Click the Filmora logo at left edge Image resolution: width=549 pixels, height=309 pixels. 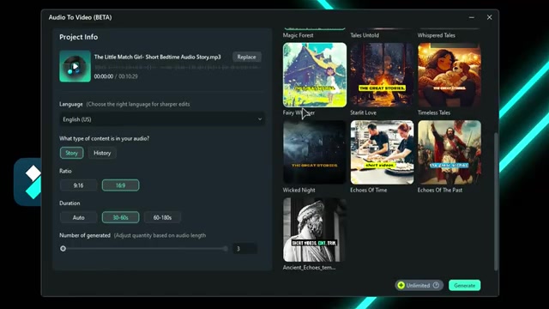click(x=27, y=182)
